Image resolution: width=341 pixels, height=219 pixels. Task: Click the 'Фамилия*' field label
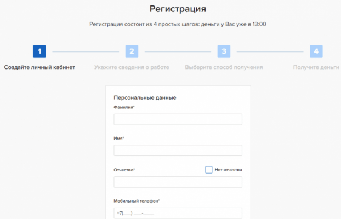124,107
